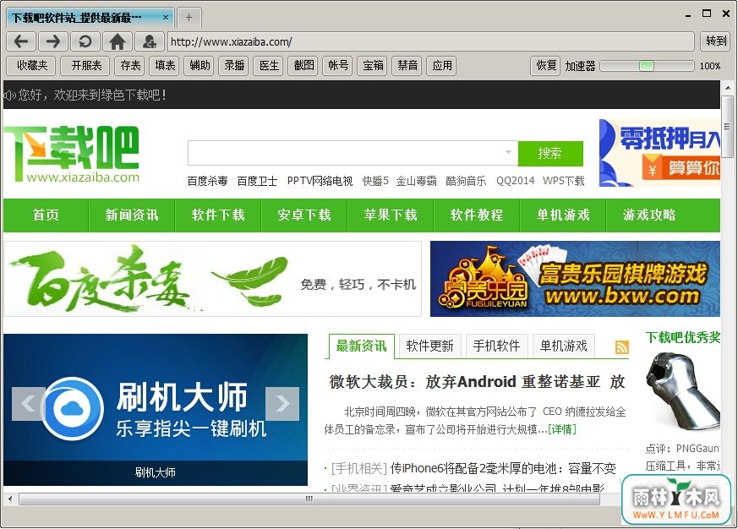Click the [手机相关] category tag
The width and height of the screenshot is (738, 529).
[359, 468]
